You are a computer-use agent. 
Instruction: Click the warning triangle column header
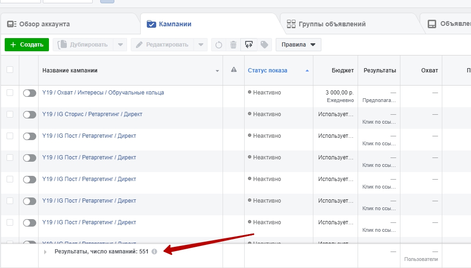pyautogui.click(x=234, y=70)
